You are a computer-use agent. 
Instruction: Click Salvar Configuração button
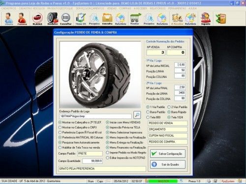point(168,154)
